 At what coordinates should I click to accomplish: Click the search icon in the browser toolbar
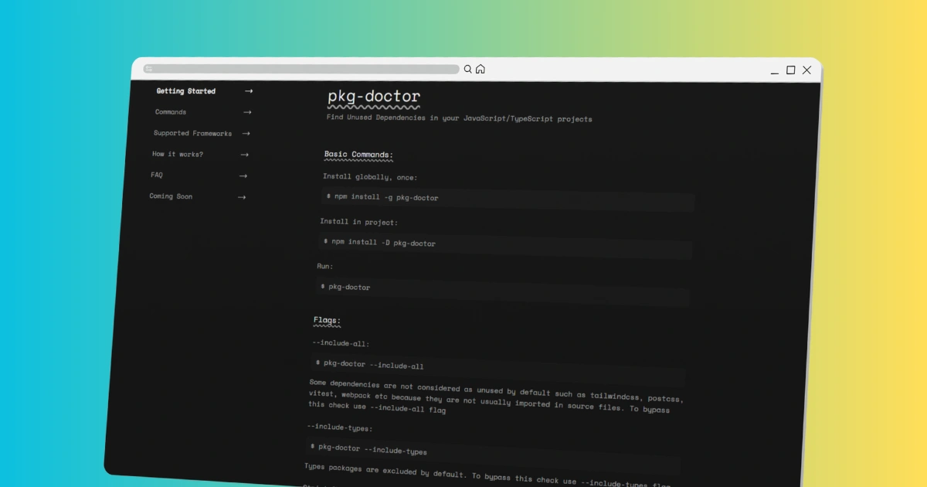[467, 68]
